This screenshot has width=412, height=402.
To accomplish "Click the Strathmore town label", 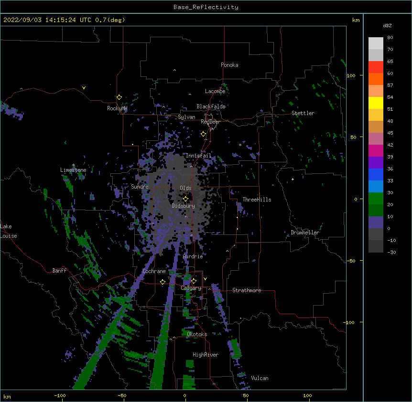I will tap(247, 290).
